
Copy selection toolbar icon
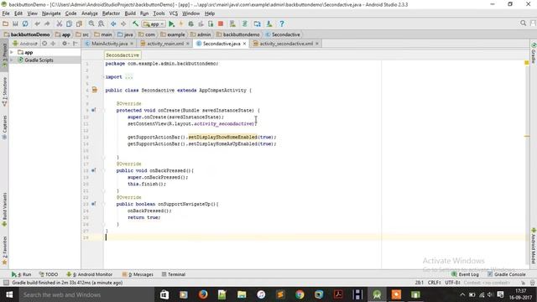click(x=69, y=24)
